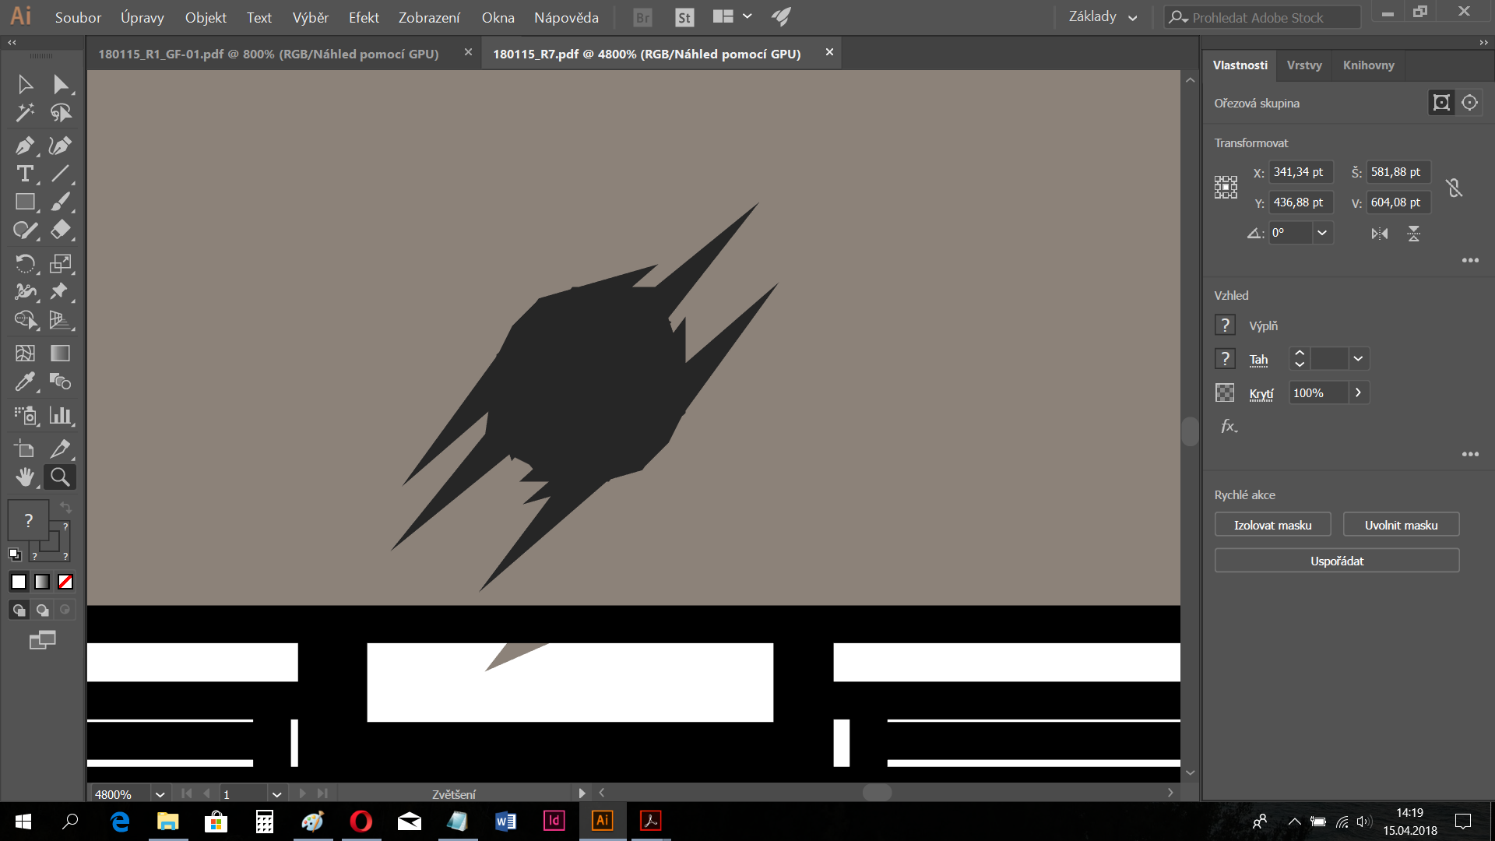This screenshot has width=1495, height=841.
Task: Select the Lasso tool
Action: [61, 113]
